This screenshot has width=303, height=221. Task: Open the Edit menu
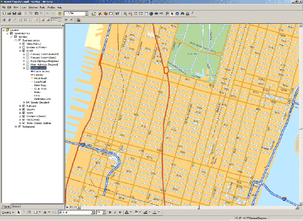click(x=9, y=8)
